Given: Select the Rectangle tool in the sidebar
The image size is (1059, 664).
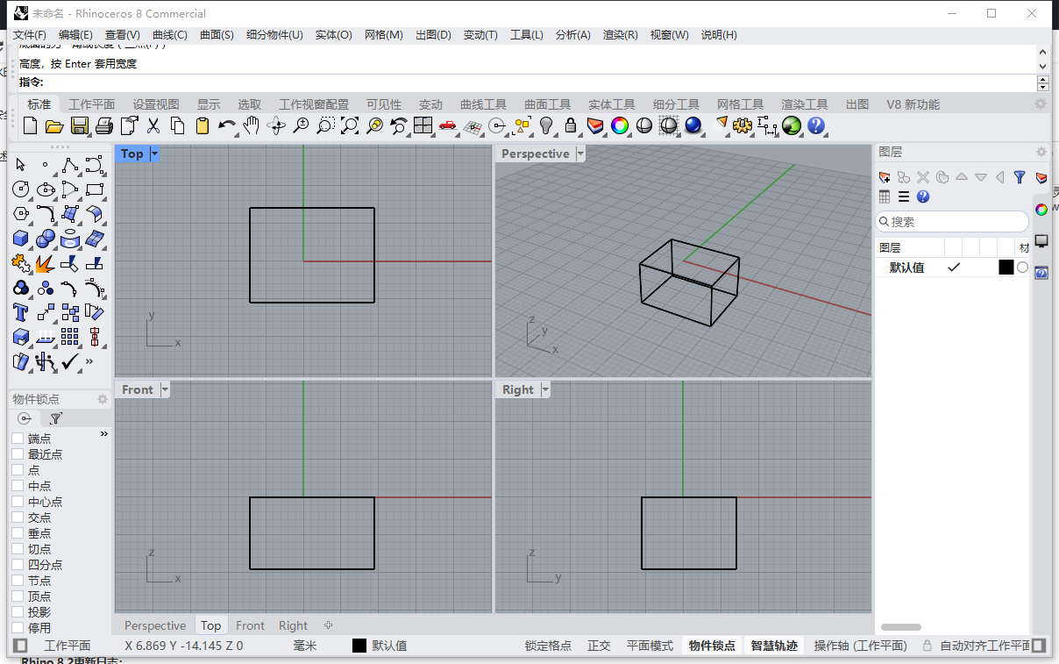Looking at the screenshot, I should coord(95,189).
